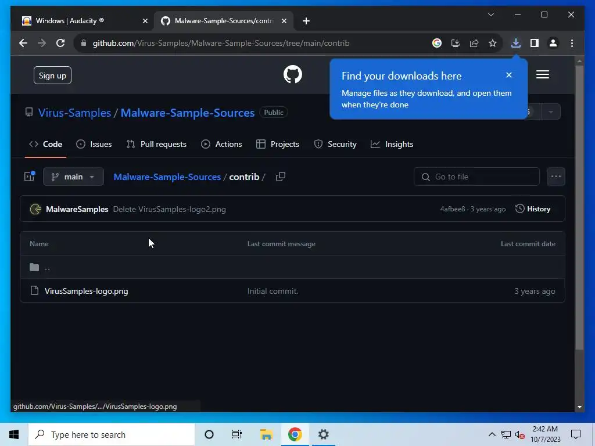This screenshot has height=446, width=595.
Task: Close the Malware-Sample-Sources tab
Action: tap(284, 21)
